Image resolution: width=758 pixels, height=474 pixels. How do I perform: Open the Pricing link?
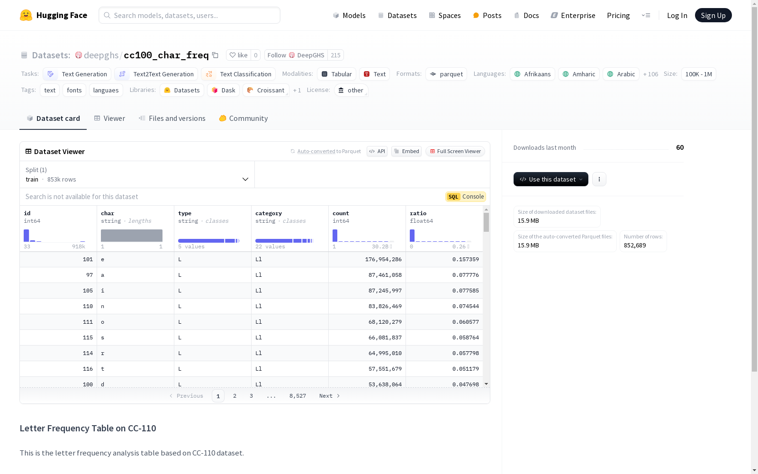[618, 15]
